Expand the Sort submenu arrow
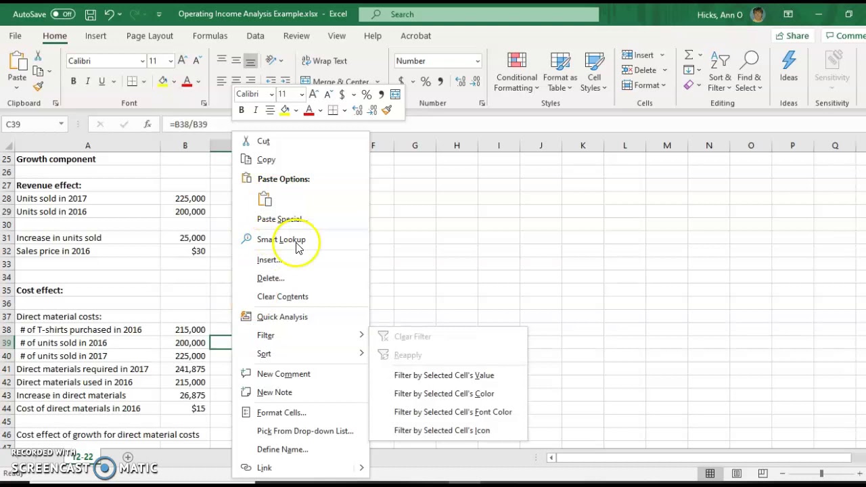This screenshot has height=487, width=866. 361,354
